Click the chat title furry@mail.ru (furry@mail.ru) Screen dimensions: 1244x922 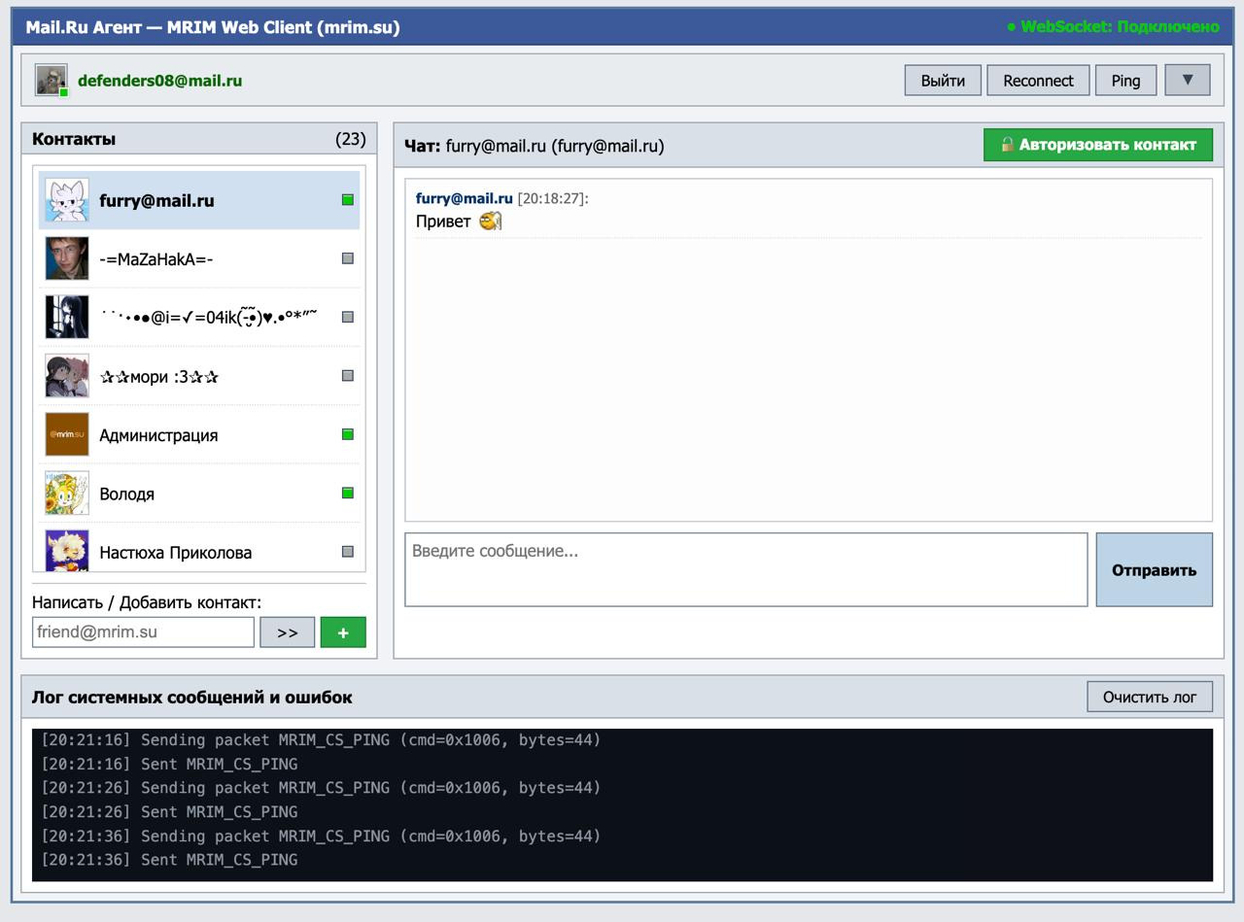(555, 147)
